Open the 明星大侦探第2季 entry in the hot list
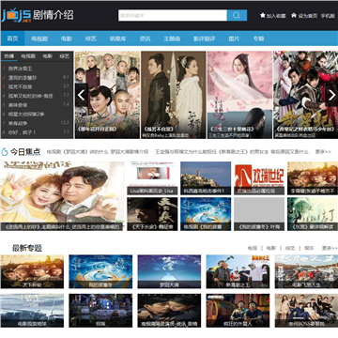The image size is (338, 338). click(26, 114)
